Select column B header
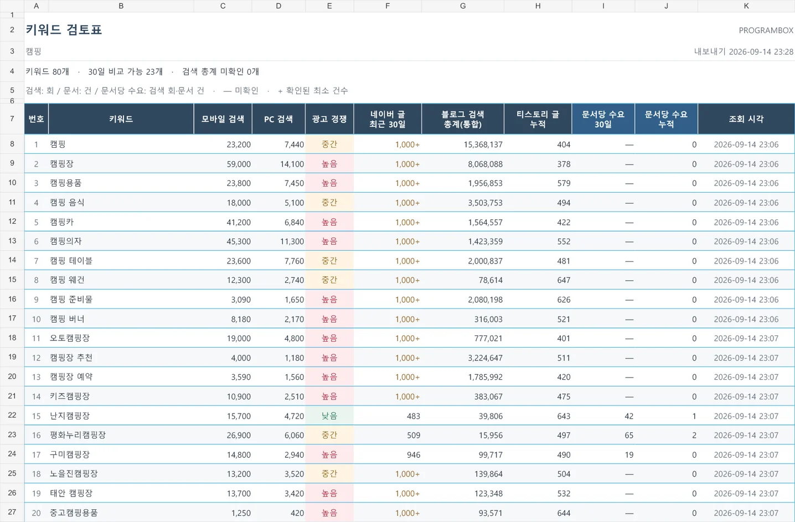 point(121,6)
